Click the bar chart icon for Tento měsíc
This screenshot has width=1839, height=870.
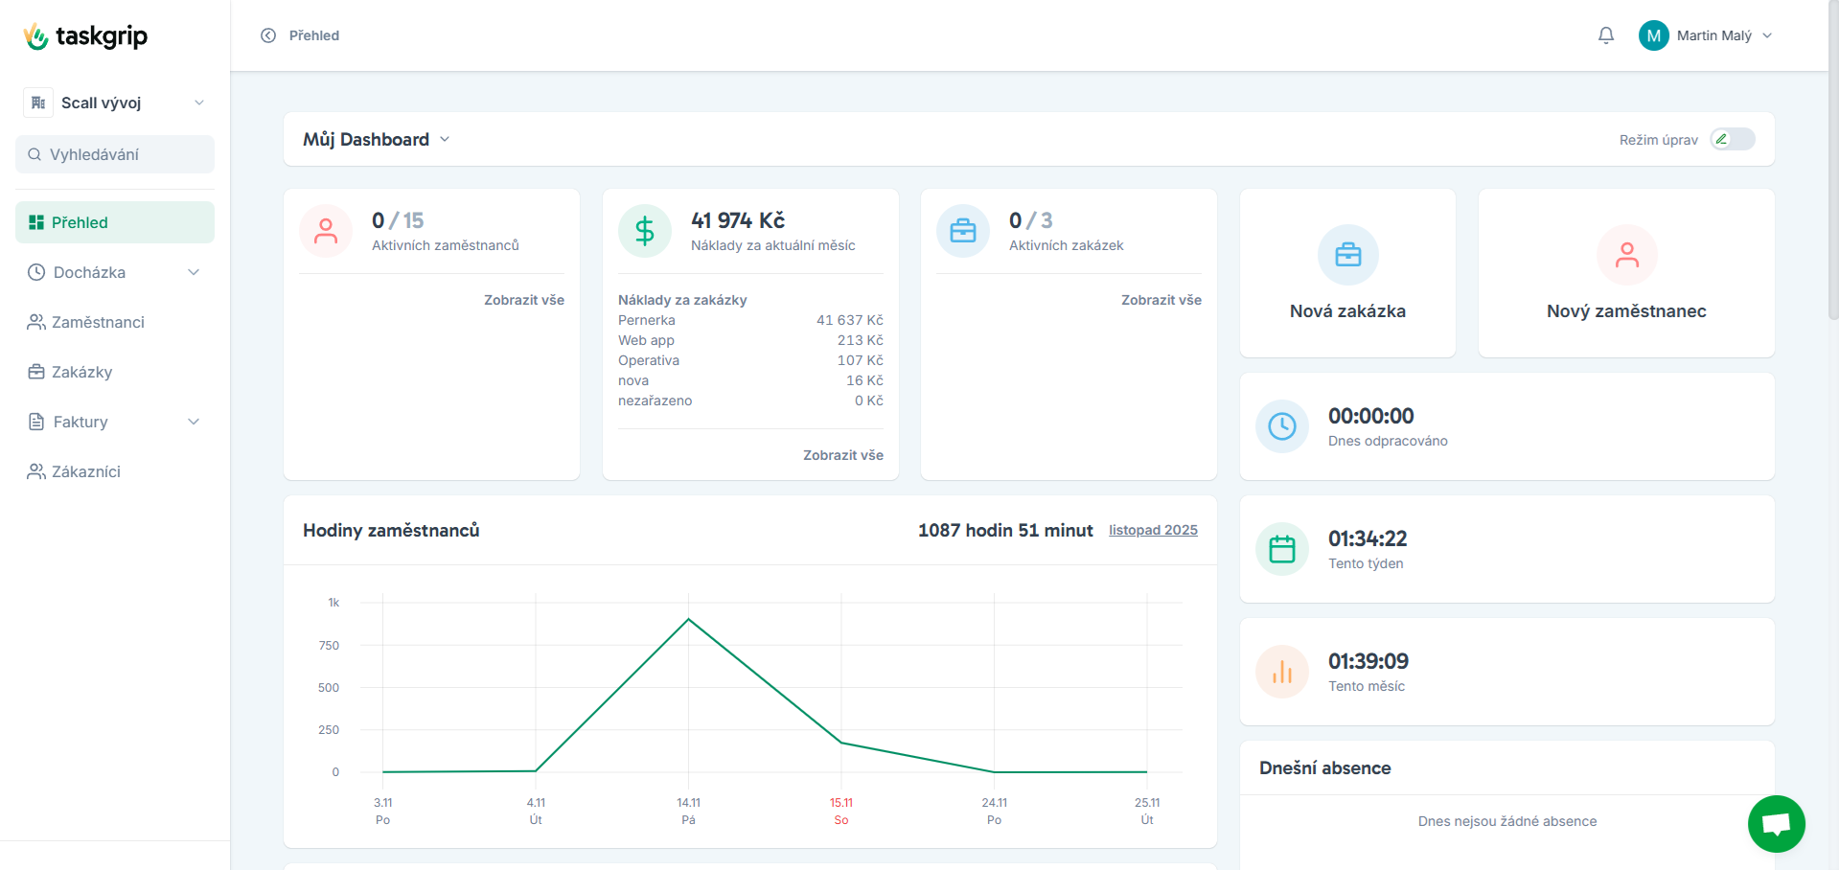click(1282, 672)
